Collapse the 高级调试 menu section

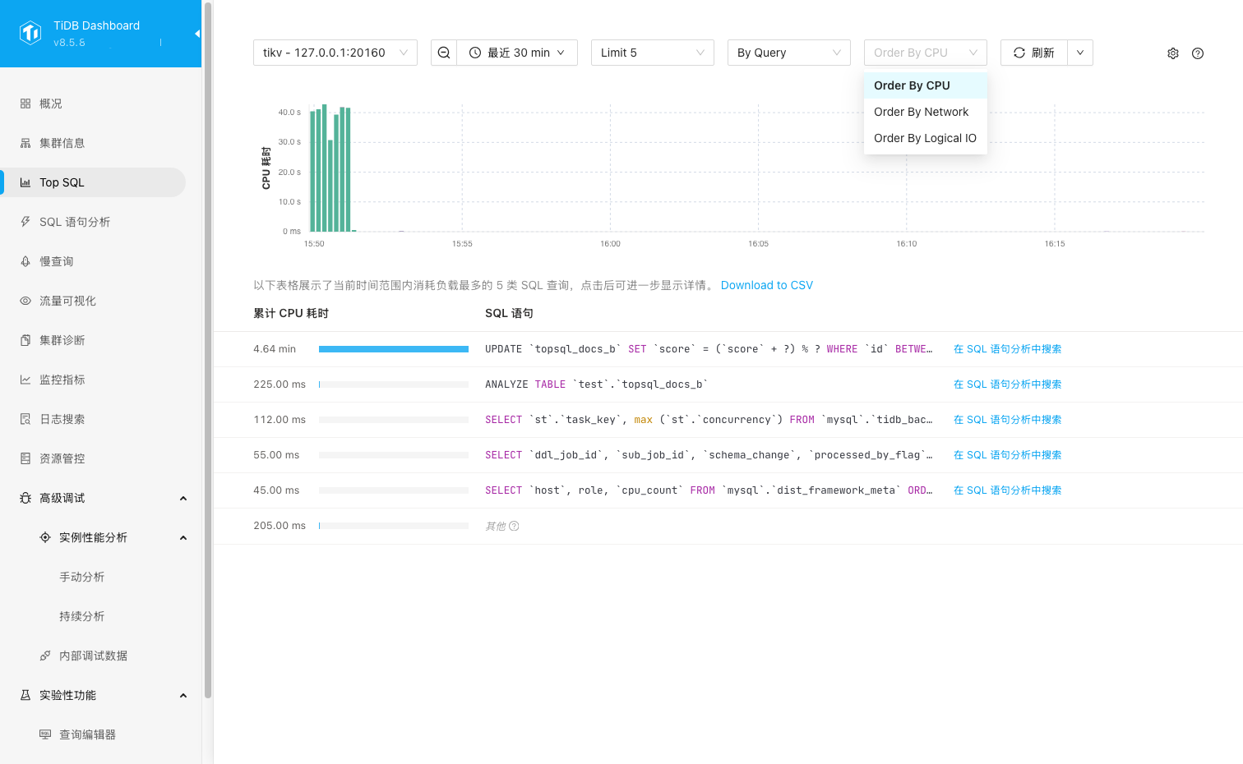(183, 498)
